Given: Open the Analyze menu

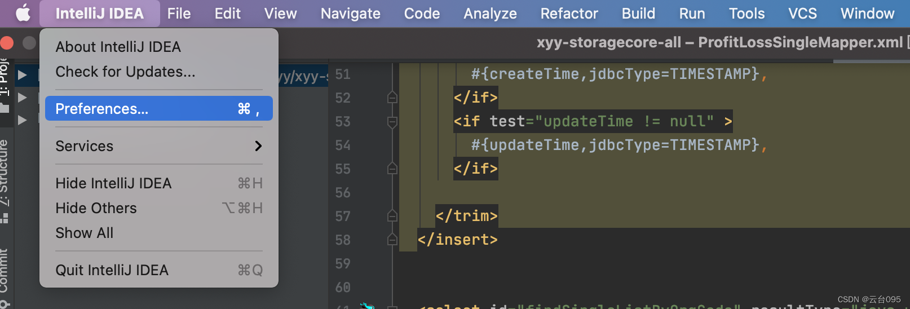Looking at the screenshot, I should coord(490,14).
